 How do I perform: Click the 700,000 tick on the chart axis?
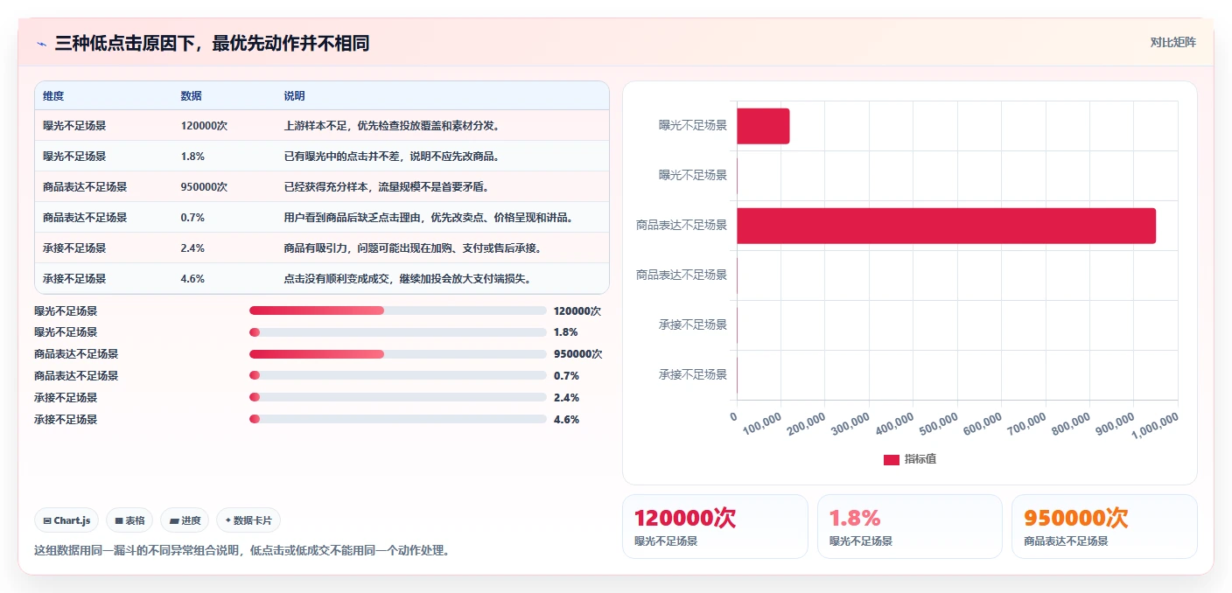coord(1028,423)
